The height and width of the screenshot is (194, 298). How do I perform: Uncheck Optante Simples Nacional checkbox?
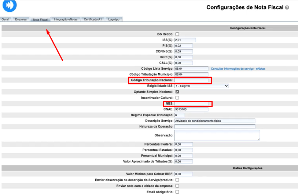point(177,92)
